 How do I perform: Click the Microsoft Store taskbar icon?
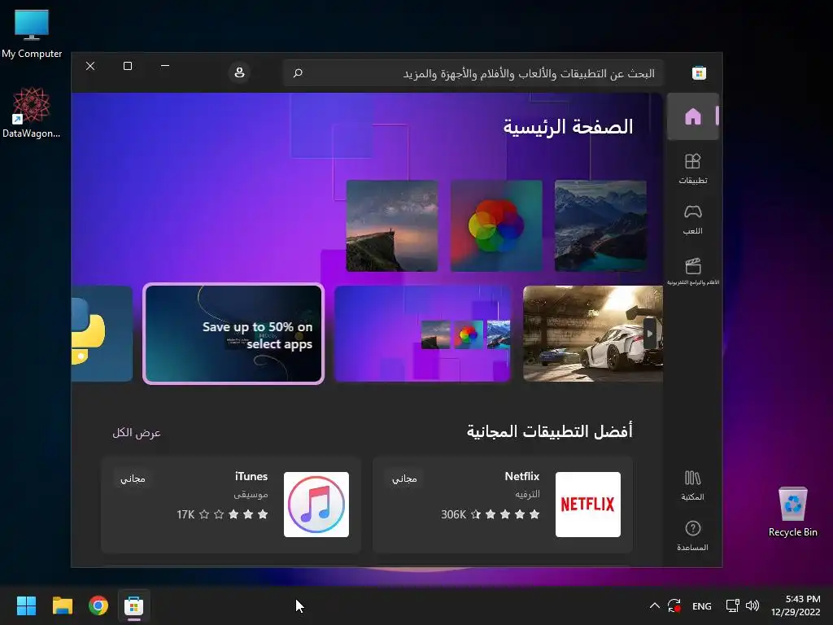pyautogui.click(x=134, y=605)
